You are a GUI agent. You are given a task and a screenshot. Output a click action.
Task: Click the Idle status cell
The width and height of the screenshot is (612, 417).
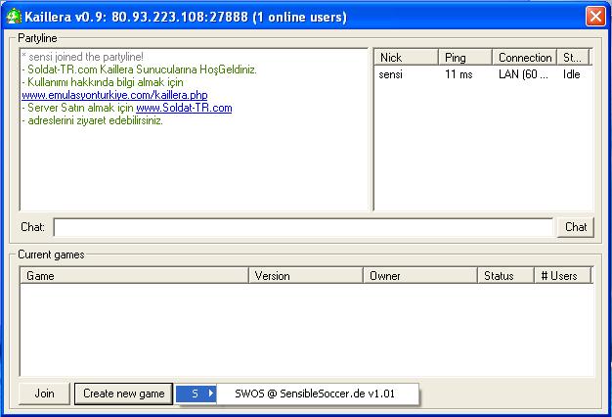click(x=571, y=74)
